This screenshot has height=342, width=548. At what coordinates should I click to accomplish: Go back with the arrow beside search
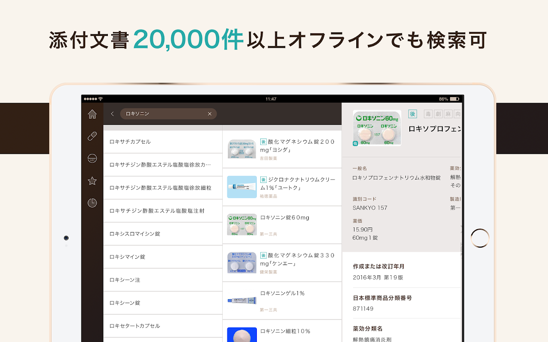pyautogui.click(x=112, y=114)
